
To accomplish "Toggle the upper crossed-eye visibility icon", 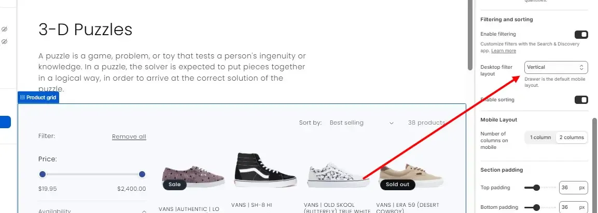I will 4,29.
